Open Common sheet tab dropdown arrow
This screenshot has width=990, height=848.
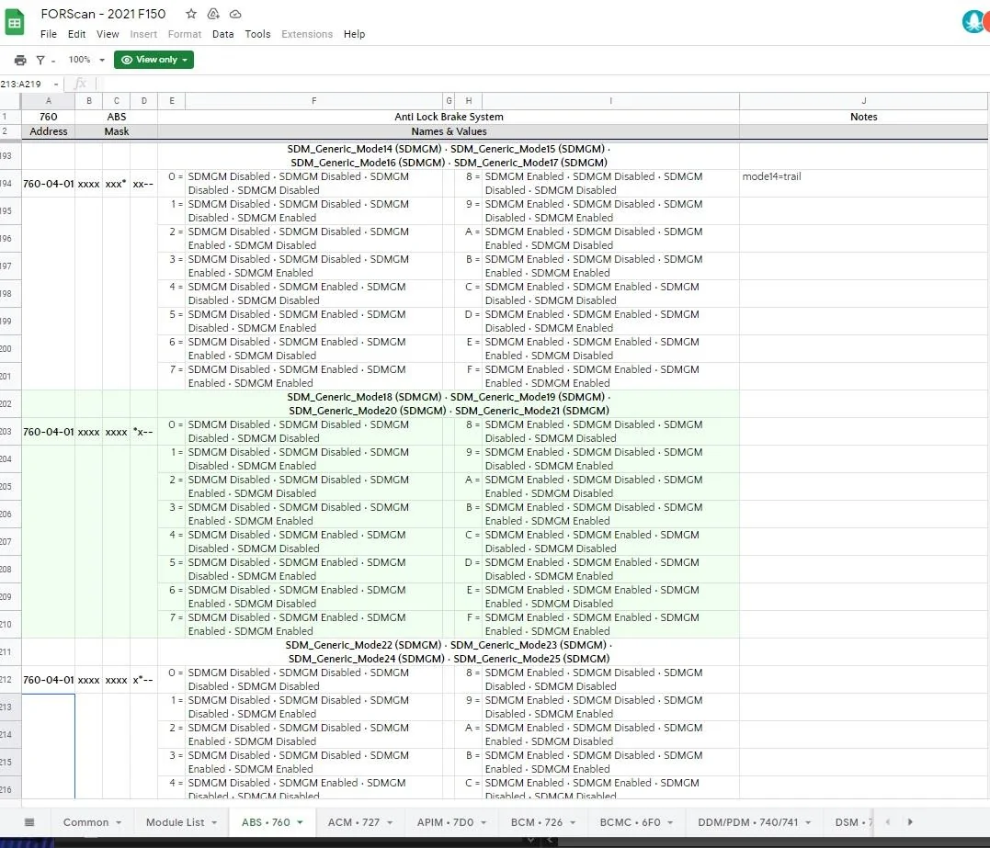coord(118,822)
